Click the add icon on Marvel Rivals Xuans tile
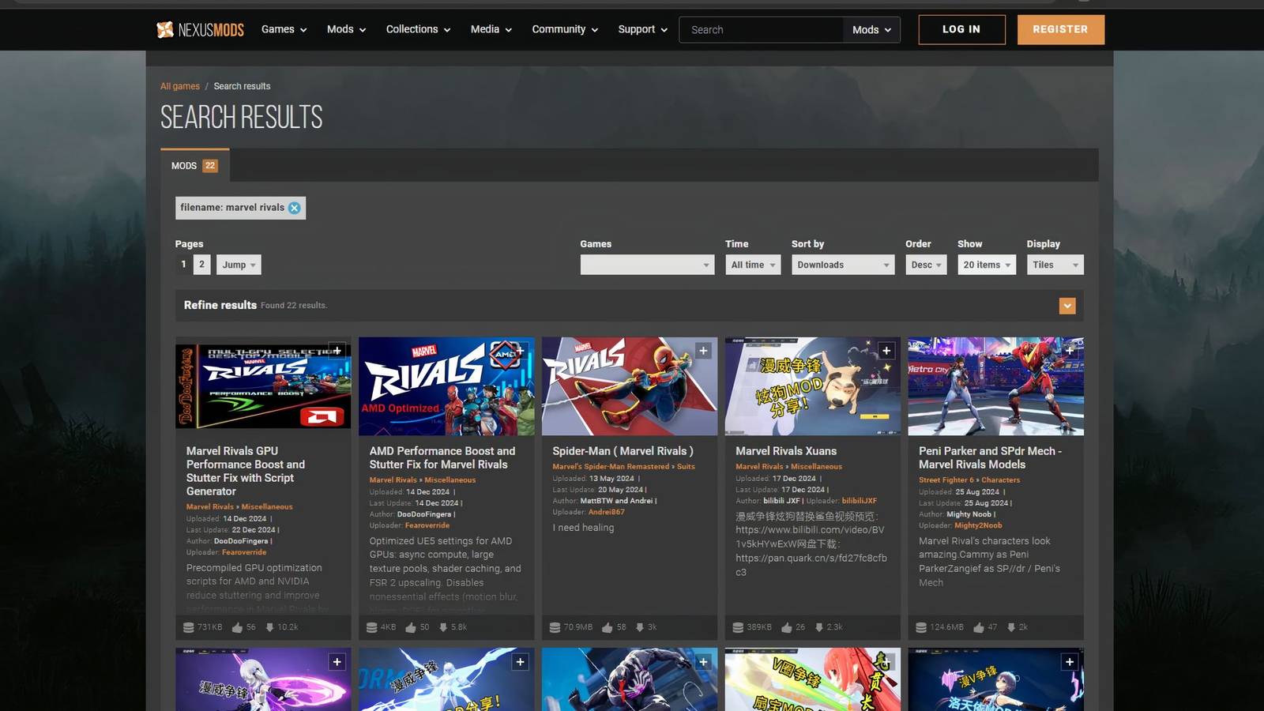Viewport: 1264px width, 711px height. click(x=886, y=351)
